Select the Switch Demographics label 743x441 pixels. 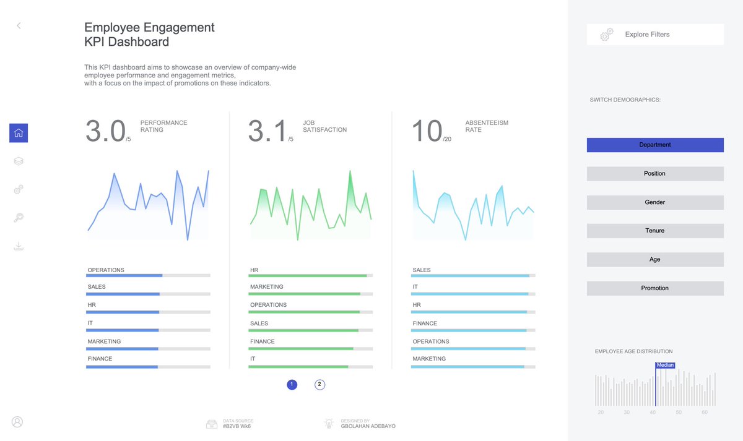click(625, 100)
